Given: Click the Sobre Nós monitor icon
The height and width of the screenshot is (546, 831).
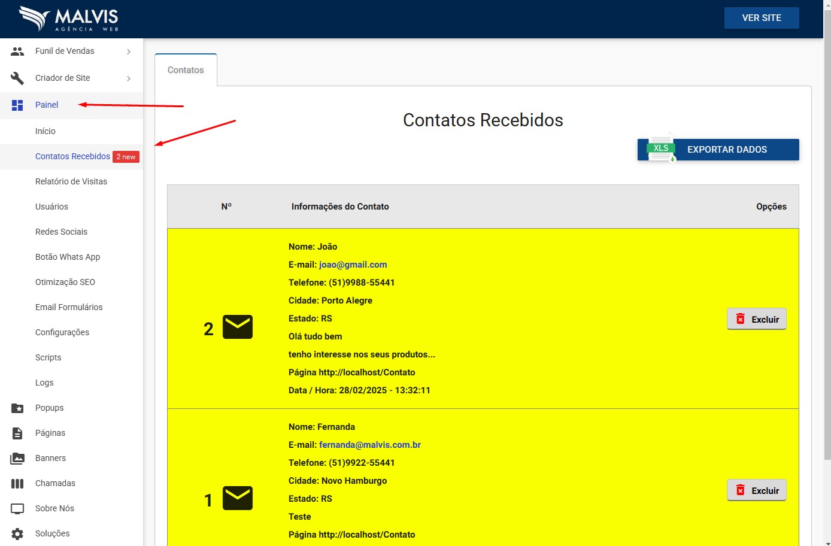Looking at the screenshot, I should tap(17, 509).
